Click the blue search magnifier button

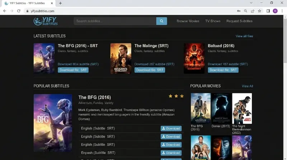(x=161, y=21)
